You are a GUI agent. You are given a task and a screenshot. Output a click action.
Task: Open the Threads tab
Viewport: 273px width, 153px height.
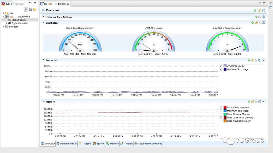tap(127, 144)
